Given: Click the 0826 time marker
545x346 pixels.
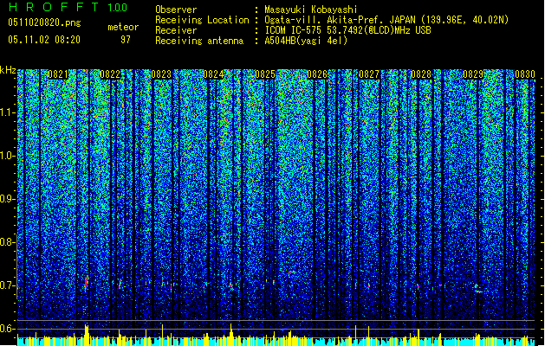Looking at the screenshot, I should coord(317,74).
